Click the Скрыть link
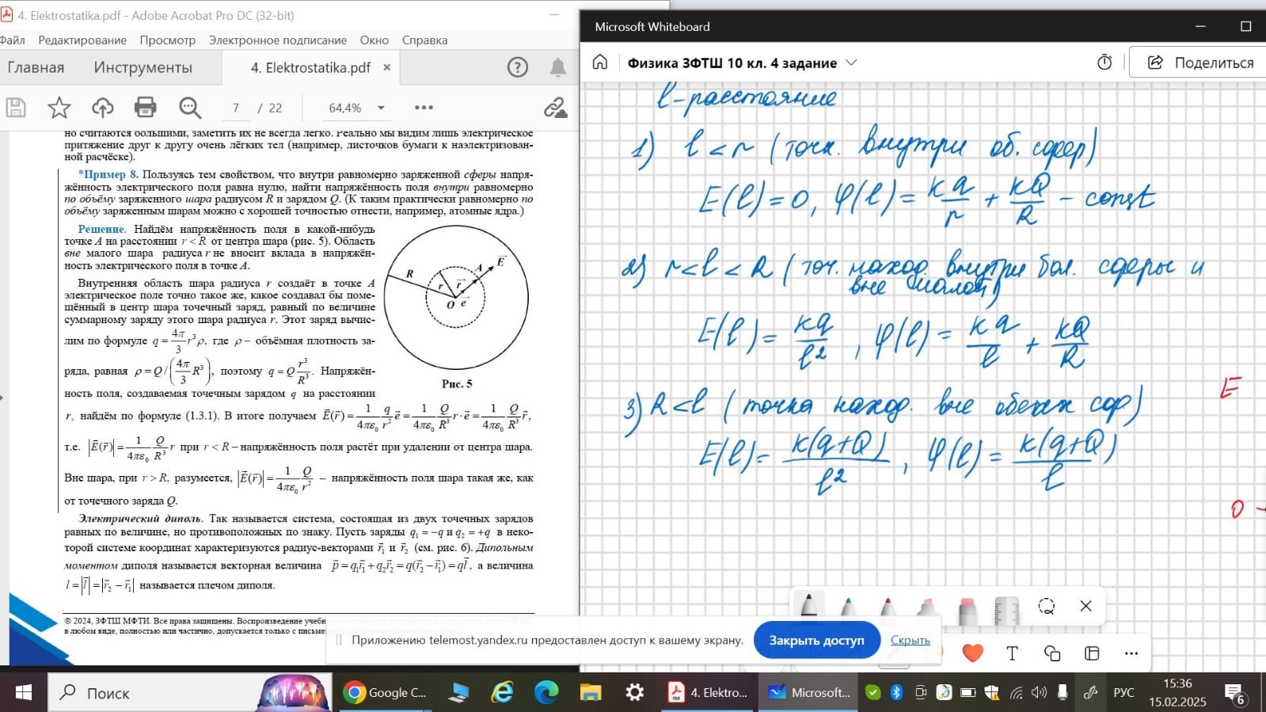 (x=910, y=640)
